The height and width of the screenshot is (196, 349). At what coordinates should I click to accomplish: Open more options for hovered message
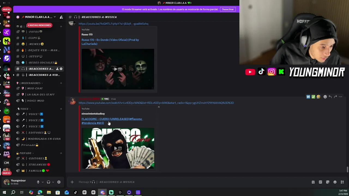[x=340, y=97]
